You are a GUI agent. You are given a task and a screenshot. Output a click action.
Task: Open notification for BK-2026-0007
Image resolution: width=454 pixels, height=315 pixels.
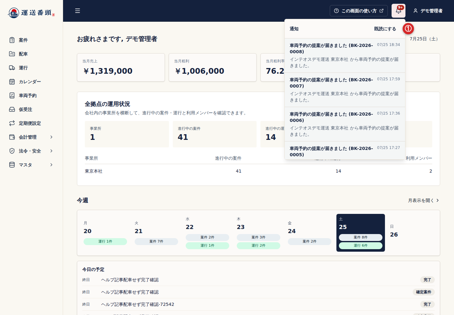click(345, 90)
